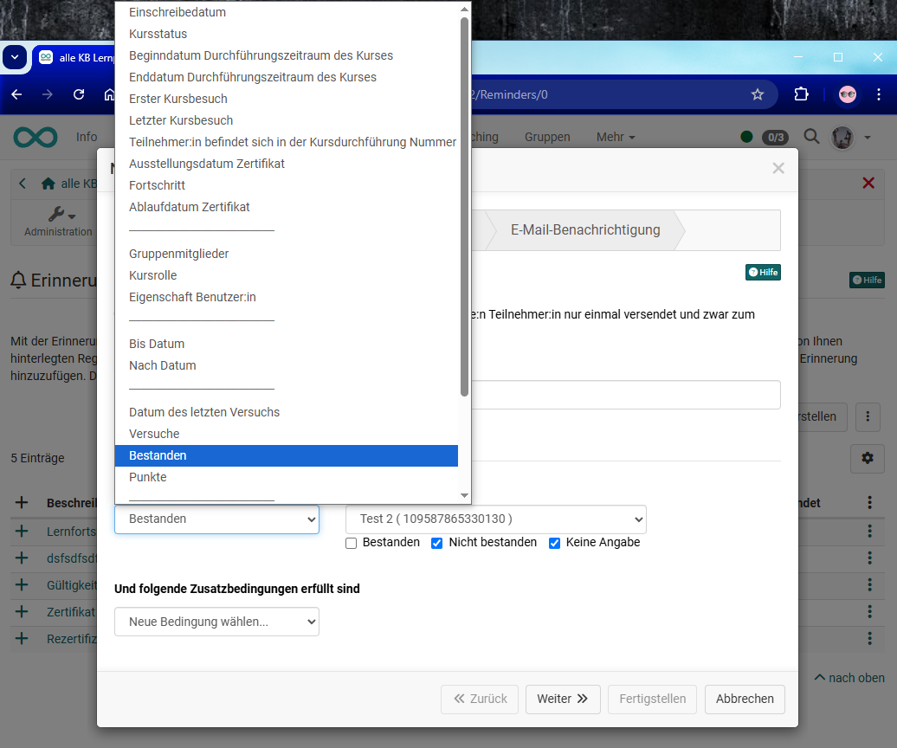Open the table settings gear icon
Image resolution: width=897 pixels, height=748 pixels.
[x=867, y=459]
